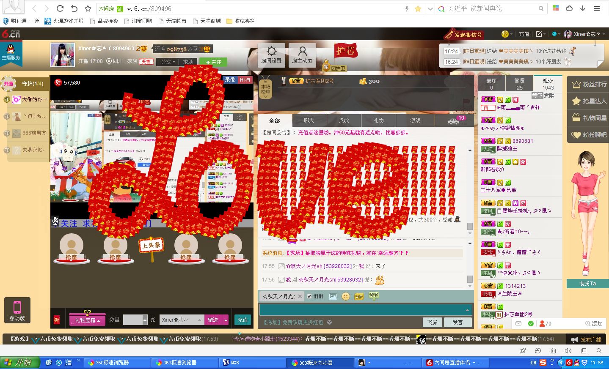Open the 移动版 phone icon
The height and width of the screenshot is (369, 609).
[17, 310]
